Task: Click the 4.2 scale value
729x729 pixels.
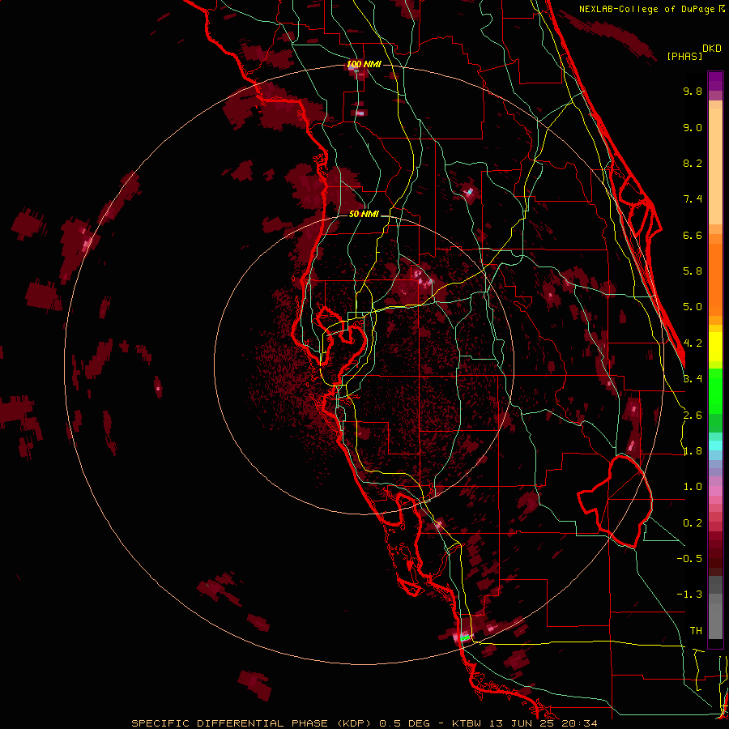Action: click(x=693, y=343)
